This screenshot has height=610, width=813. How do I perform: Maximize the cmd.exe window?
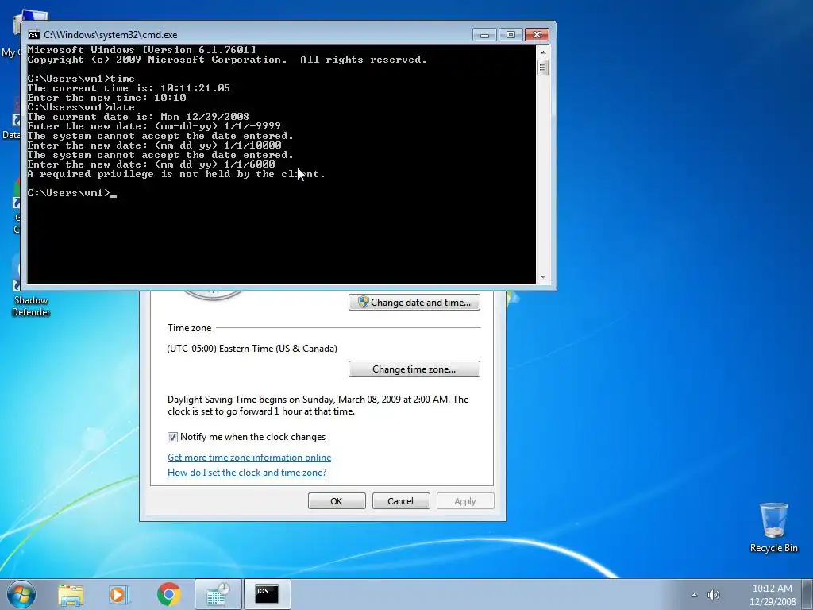(x=511, y=35)
